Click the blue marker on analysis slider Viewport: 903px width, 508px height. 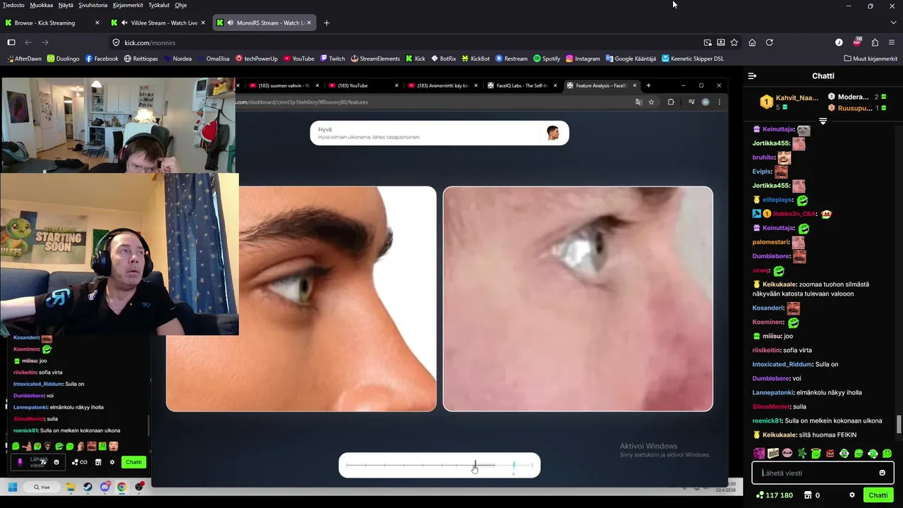(514, 465)
